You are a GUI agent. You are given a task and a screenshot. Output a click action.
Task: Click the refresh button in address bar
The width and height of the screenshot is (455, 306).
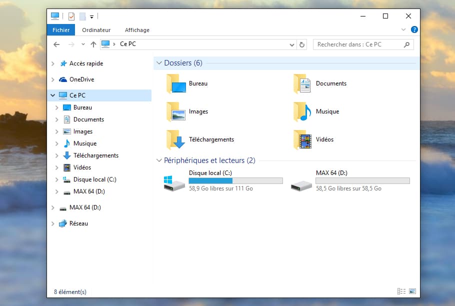[x=302, y=44]
